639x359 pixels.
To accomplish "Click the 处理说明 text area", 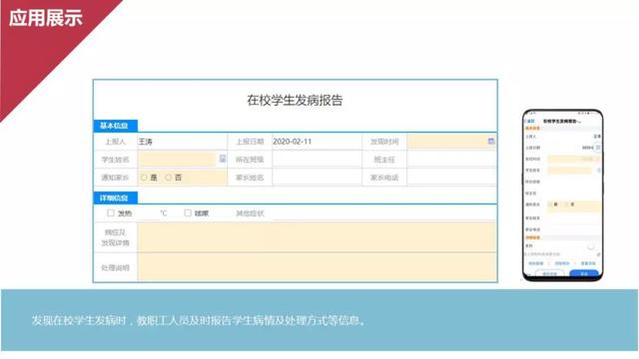I will pyautogui.click(x=317, y=267).
